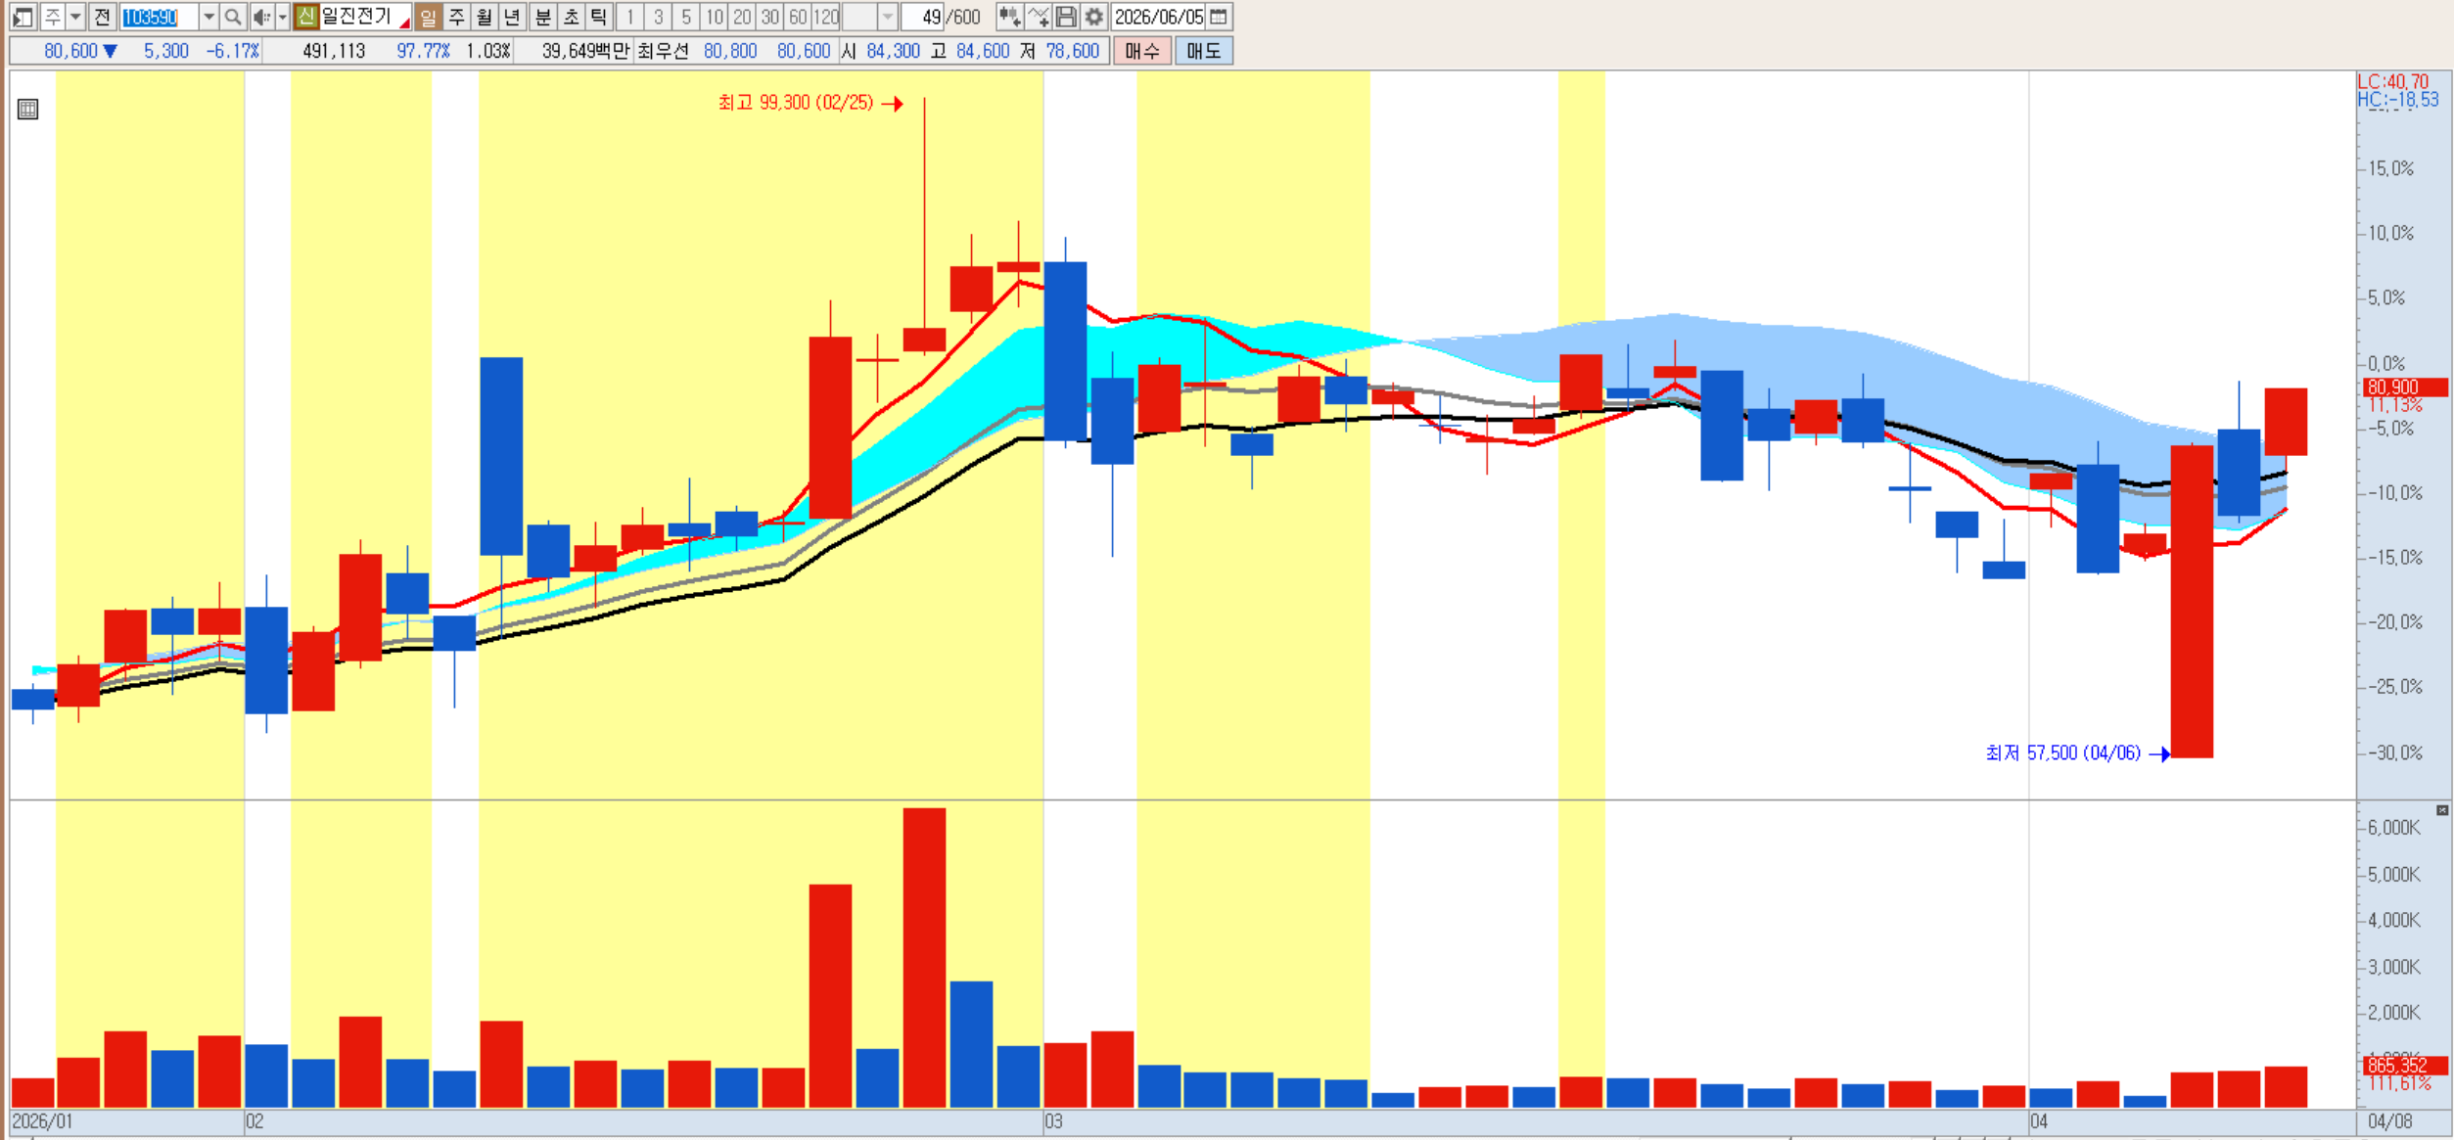The height and width of the screenshot is (1140, 2454).
Task: Select 초 second period toggle
Action: [x=571, y=17]
